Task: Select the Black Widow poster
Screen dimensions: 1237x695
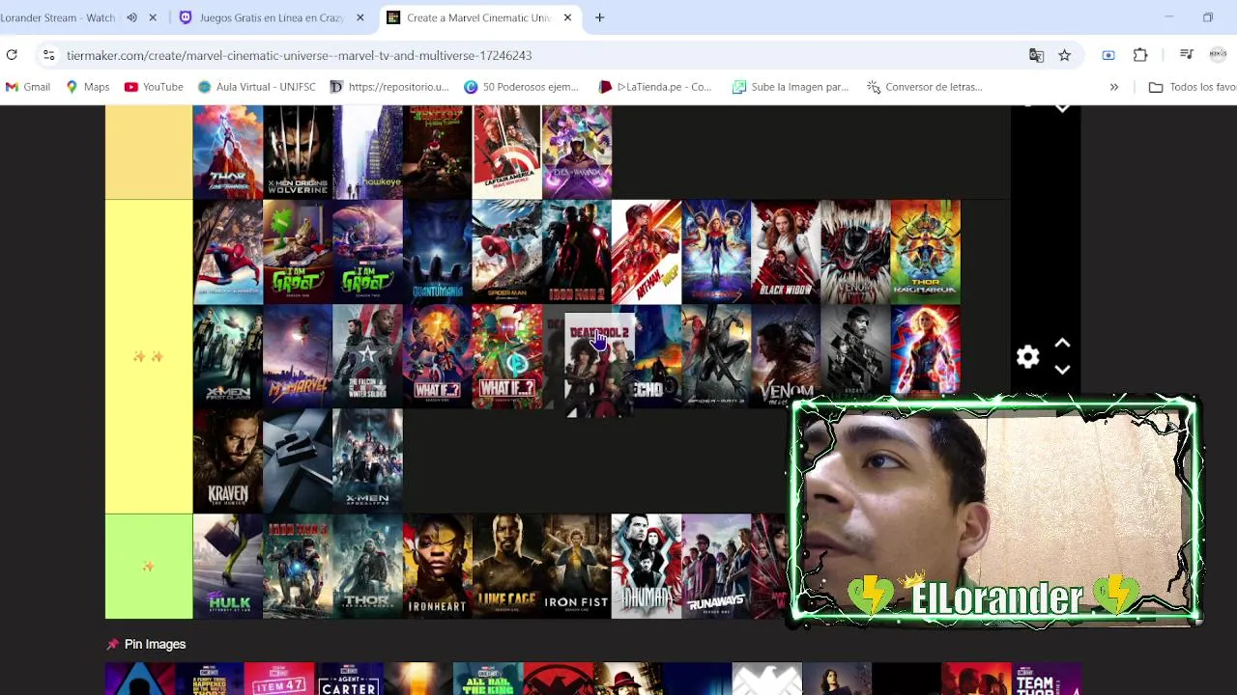Action: click(x=786, y=252)
